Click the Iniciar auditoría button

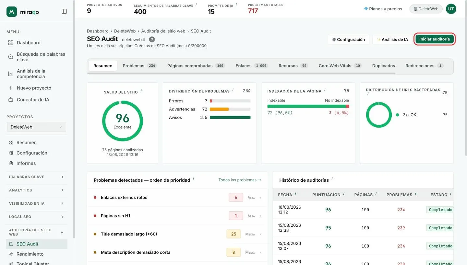tap(435, 39)
